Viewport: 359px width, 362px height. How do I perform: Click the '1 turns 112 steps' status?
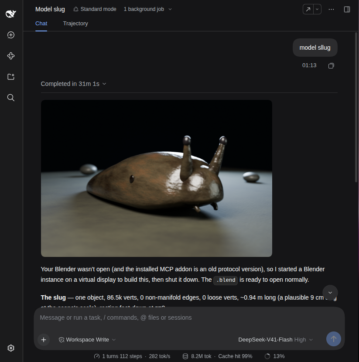[122, 356]
